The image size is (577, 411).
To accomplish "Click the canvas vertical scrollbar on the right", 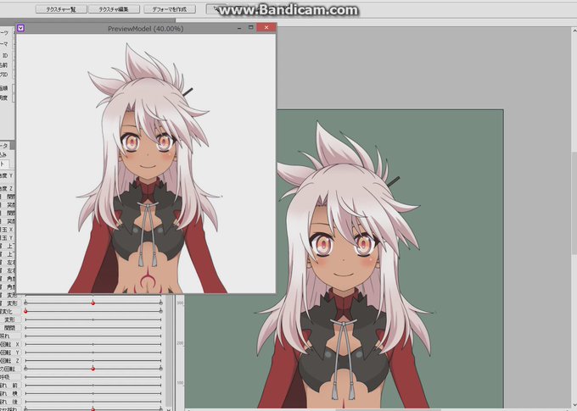I will tap(574, 203).
